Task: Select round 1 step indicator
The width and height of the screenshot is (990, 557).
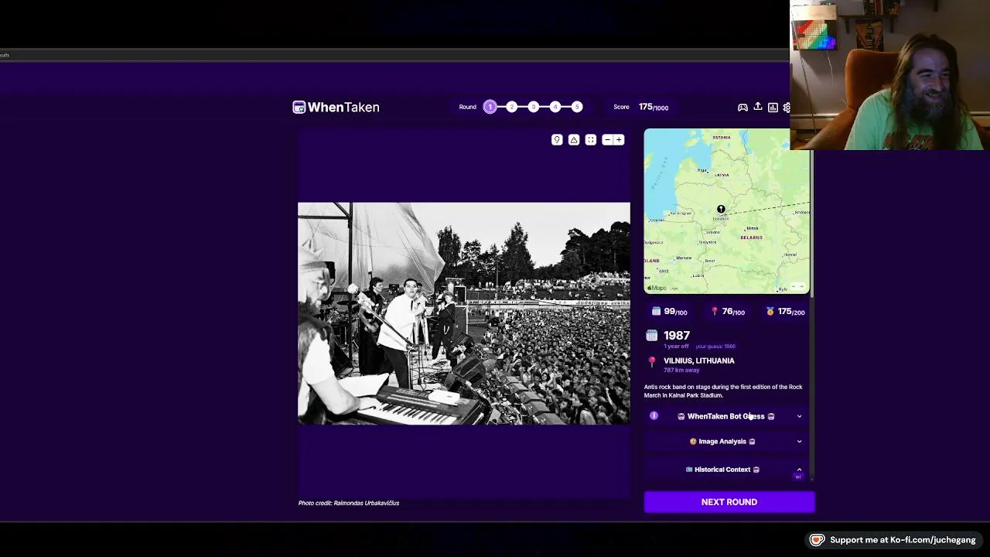Action: click(490, 107)
